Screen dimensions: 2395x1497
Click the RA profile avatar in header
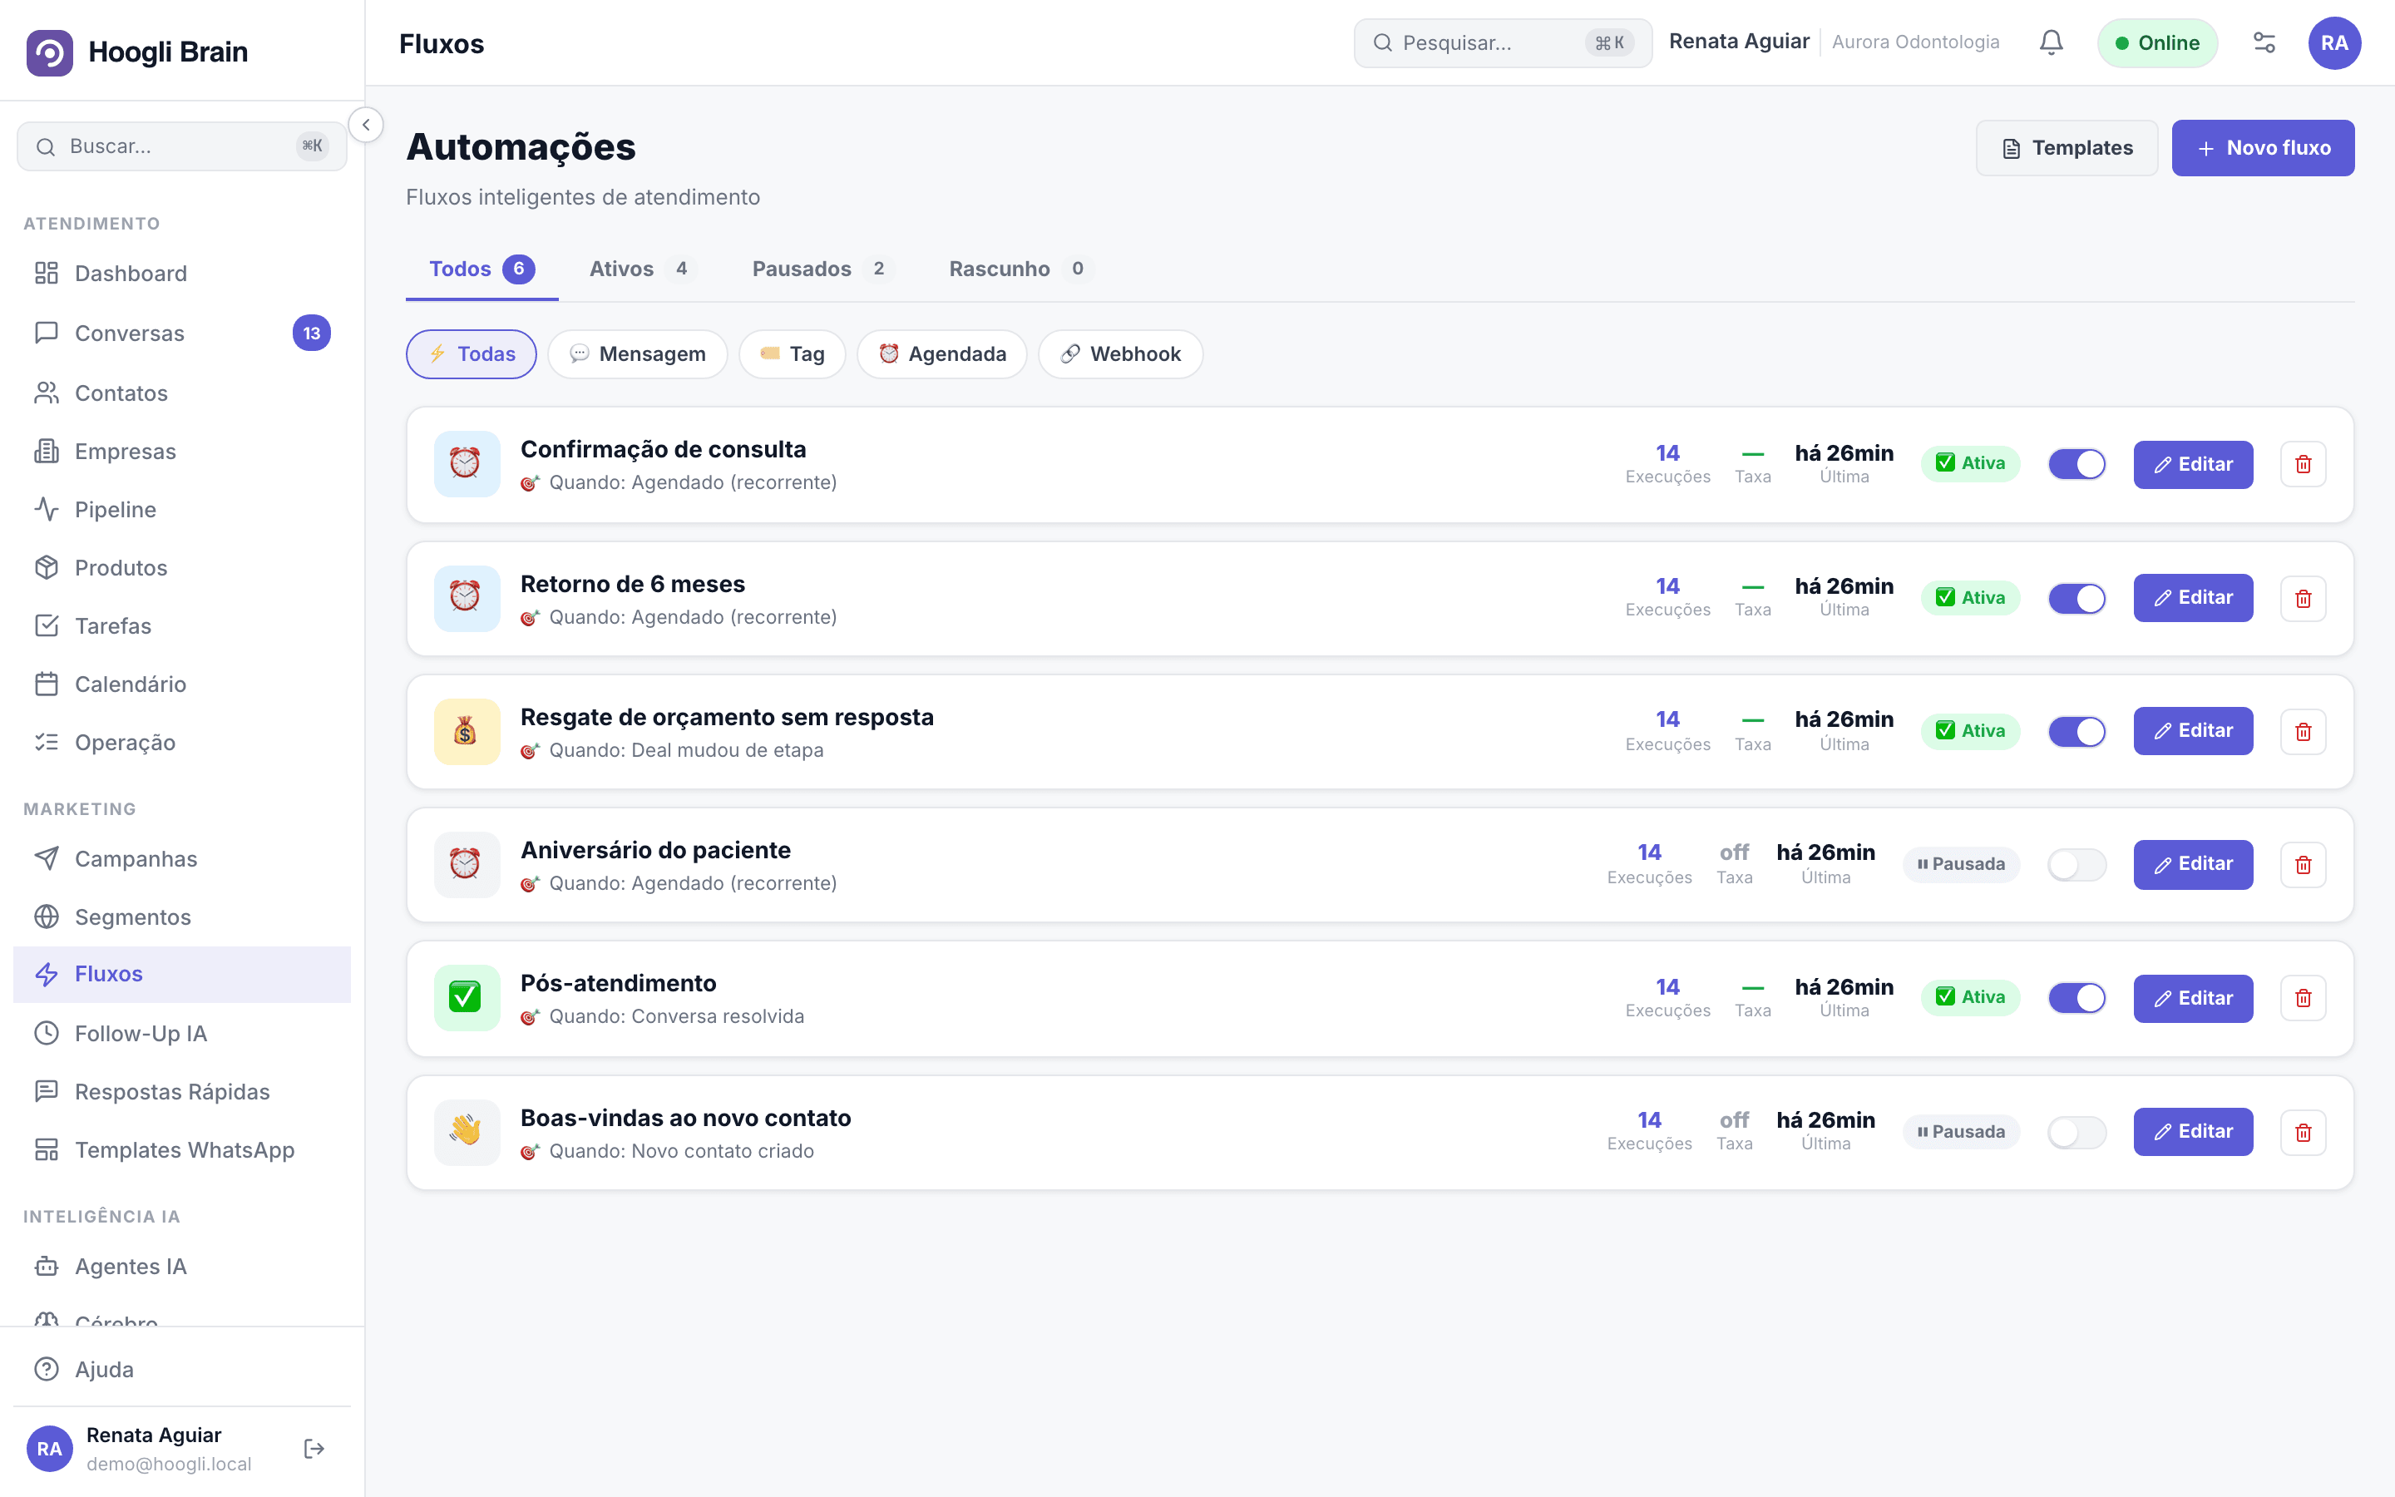[2333, 42]
